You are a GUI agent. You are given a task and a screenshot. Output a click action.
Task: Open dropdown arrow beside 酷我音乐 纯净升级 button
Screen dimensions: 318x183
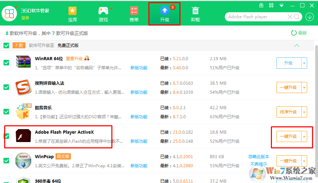(x=304, y=112)
